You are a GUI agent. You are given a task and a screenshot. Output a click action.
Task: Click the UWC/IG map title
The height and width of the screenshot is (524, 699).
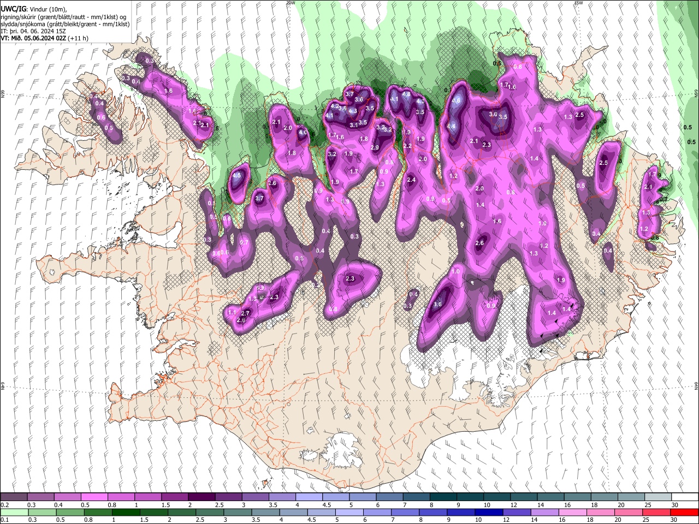pos(13,9)
